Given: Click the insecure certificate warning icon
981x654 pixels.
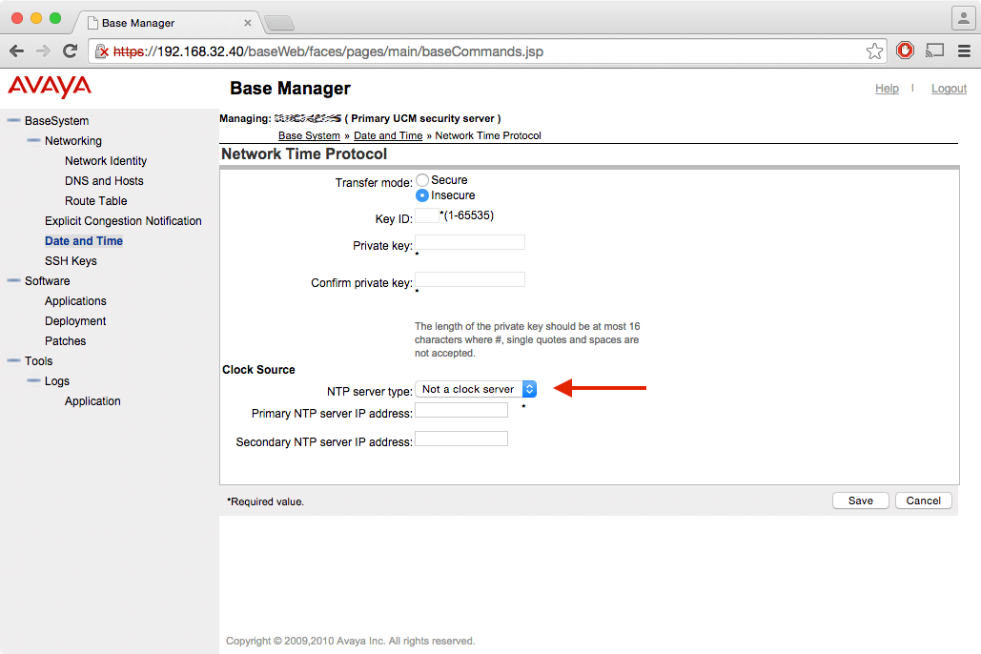Looking at the screenshot, I should pos(101,51).
